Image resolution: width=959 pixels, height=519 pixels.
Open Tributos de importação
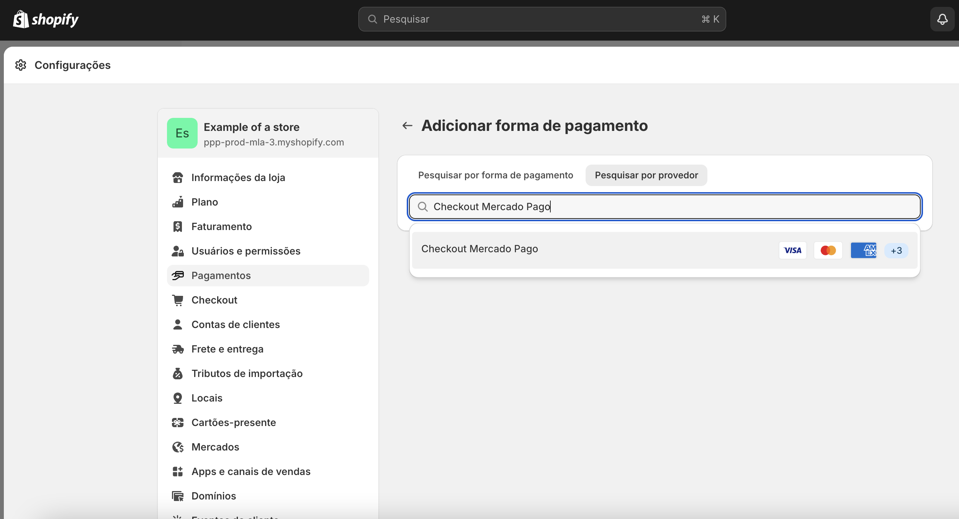[268, 374]
